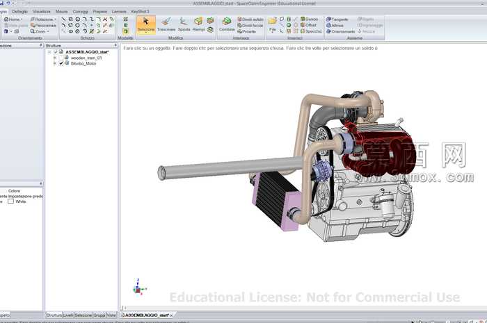Select the Proietta tool
This screenshot has width=487, height=323.
246,32
